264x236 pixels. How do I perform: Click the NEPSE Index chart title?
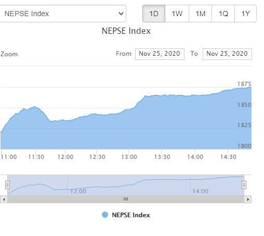126,31
